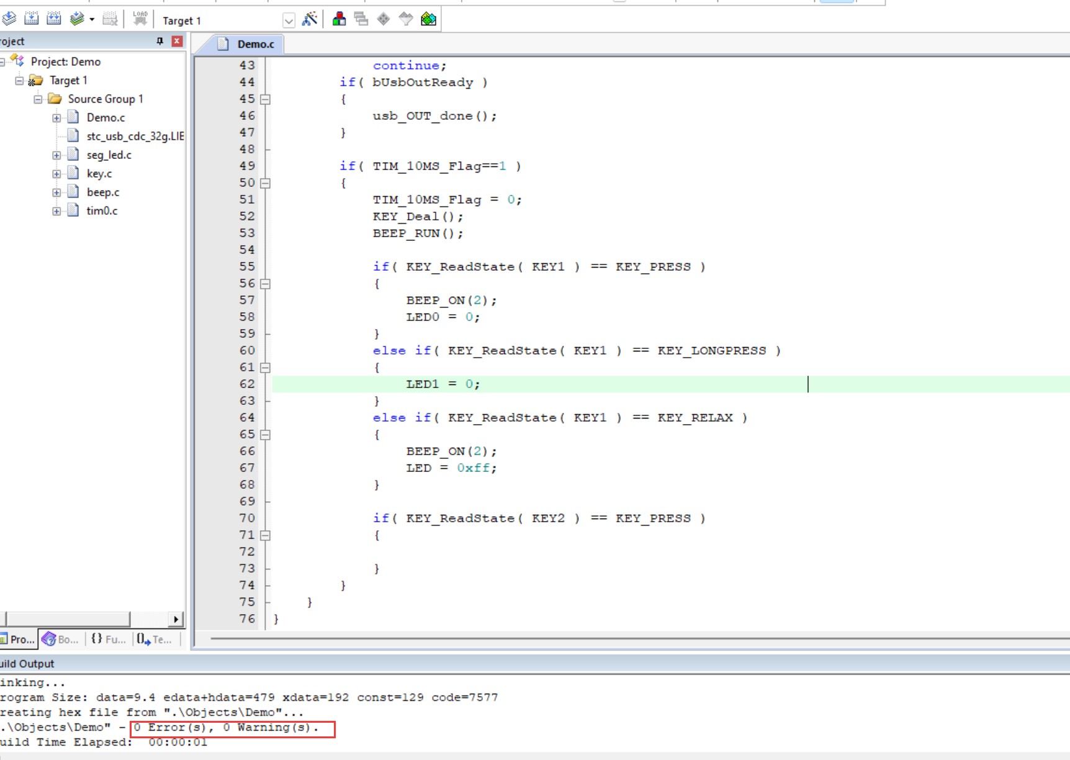Select the Project: Demo root node
The width and height of the screenshot is (1070, 760).
click(66, 61)
